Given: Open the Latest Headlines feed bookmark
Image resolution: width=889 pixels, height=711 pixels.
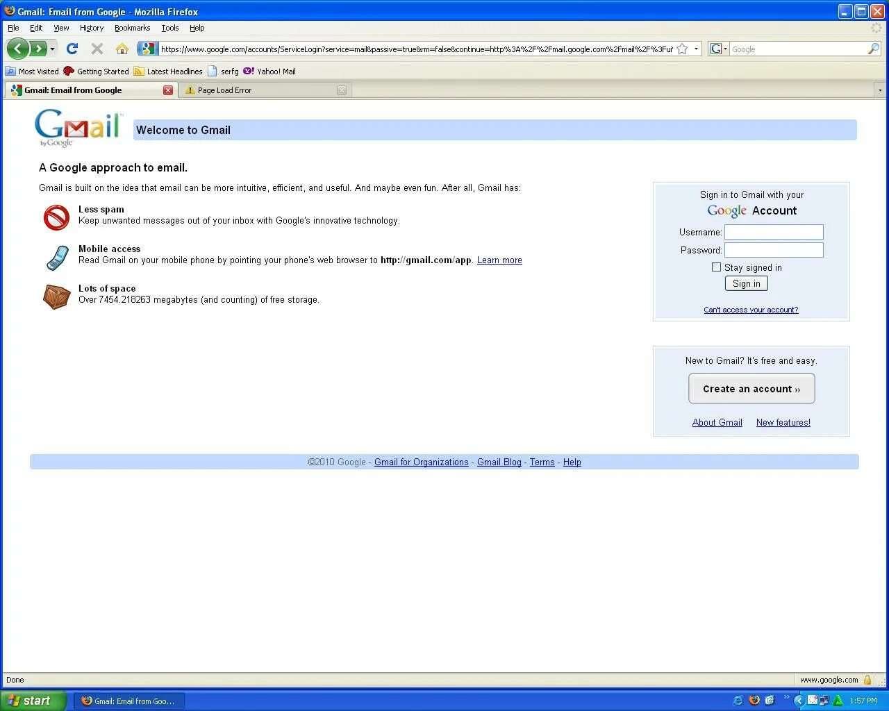Looking at the screenshot, I should 168,71.
